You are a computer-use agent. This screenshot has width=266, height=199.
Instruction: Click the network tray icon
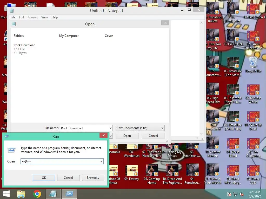coord(235,194)
